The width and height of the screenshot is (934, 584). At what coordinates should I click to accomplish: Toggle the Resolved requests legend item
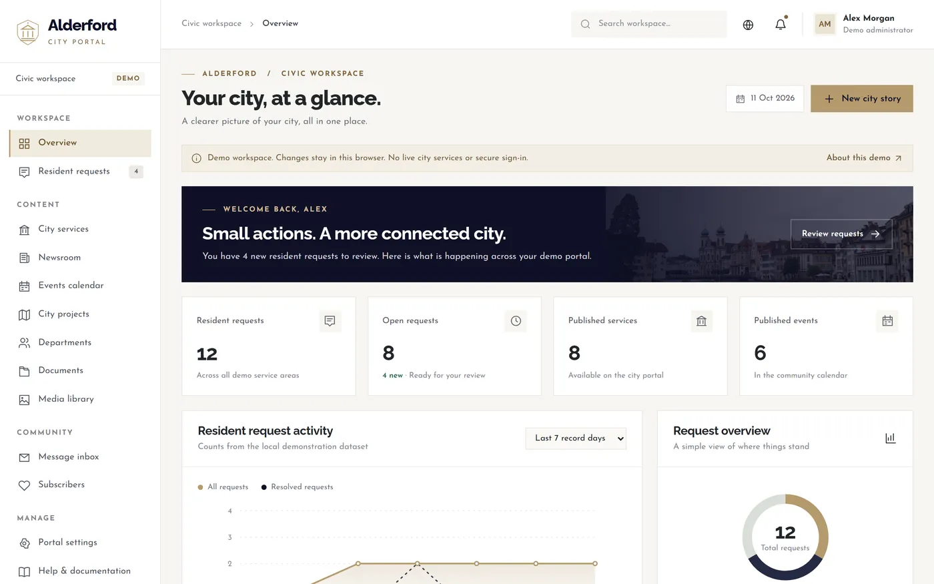297,487
